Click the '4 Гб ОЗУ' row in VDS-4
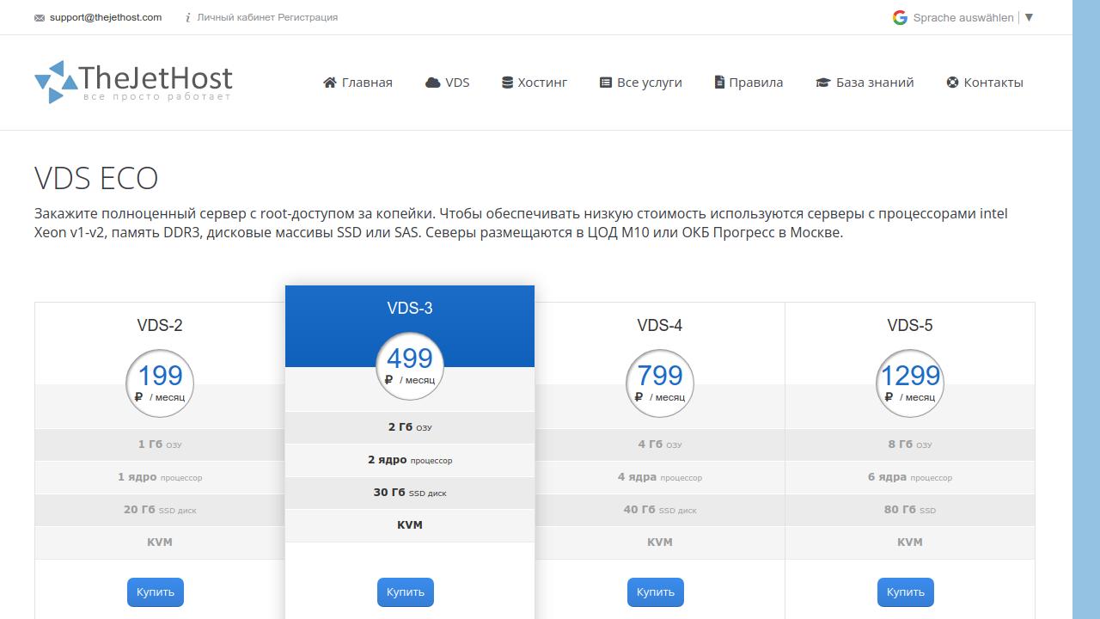Viewport: 1100px width, 619px height. pos(660,444)
